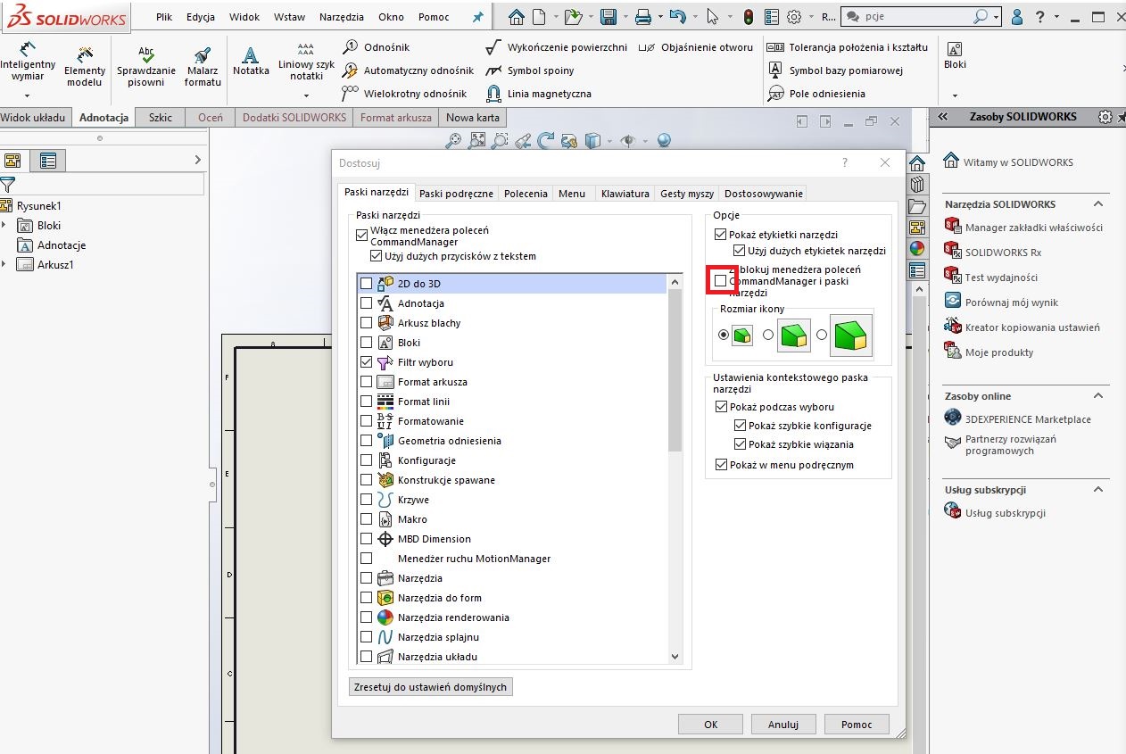The width and height of the screenshot is (1126, 754).
Task: Expand the Arkusz1 tree node
Action: (x=4, y=265)
